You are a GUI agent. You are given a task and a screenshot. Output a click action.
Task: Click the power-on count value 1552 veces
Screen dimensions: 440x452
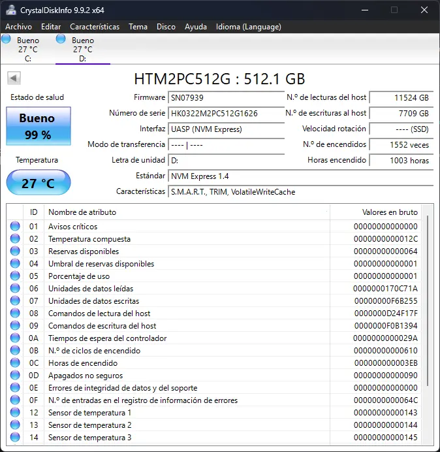401,144
